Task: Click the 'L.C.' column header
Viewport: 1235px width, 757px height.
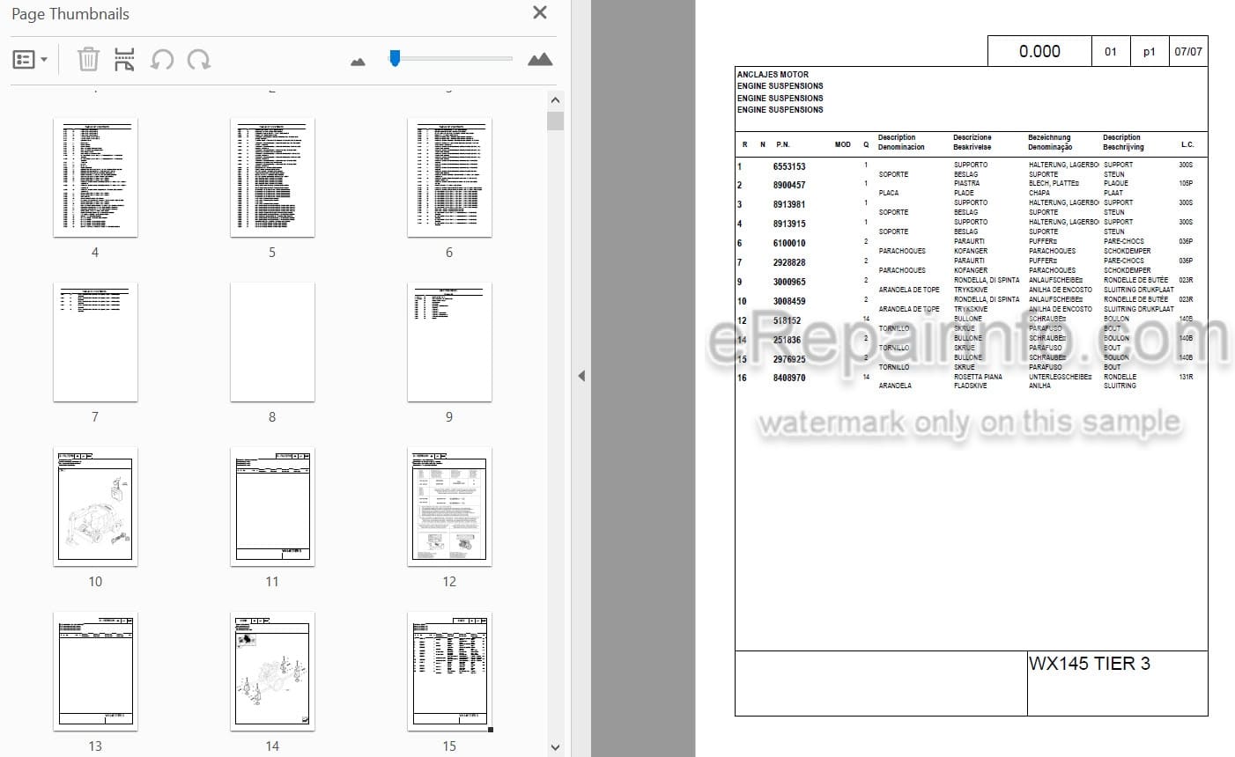Action: pos(1187,144)
